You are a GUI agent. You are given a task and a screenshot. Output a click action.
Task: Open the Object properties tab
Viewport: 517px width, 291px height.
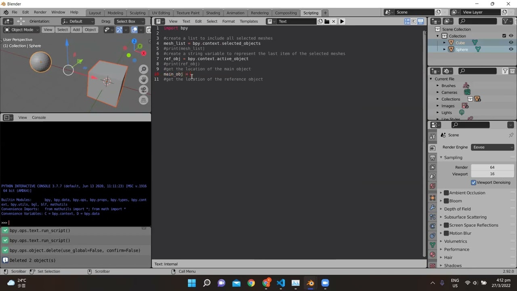click(433, 198)
